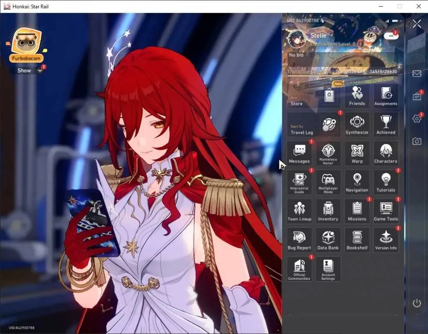The width and height of the screenshot is (428, 334).
Task: Click the 'Equilibrium Level 5' text
Action: click(333, 44)
